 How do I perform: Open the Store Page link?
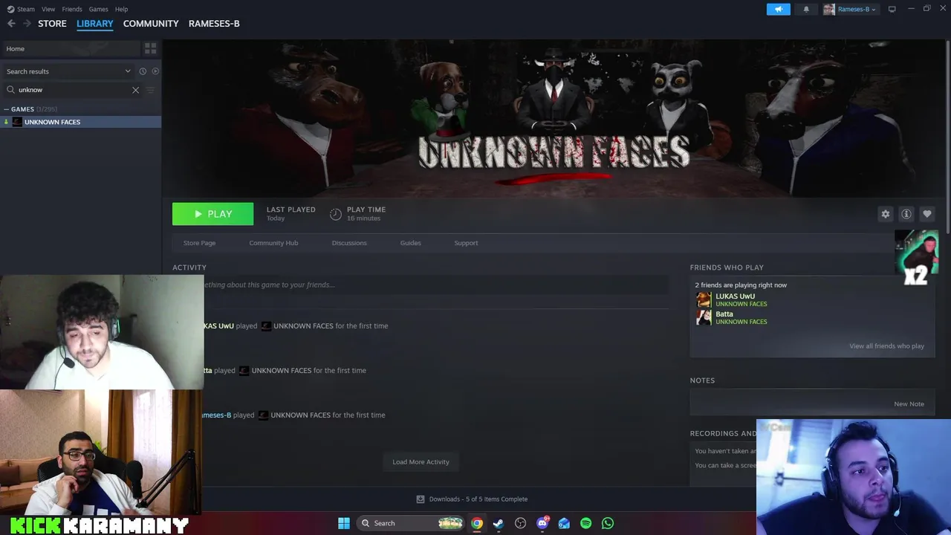pos(199,243)
